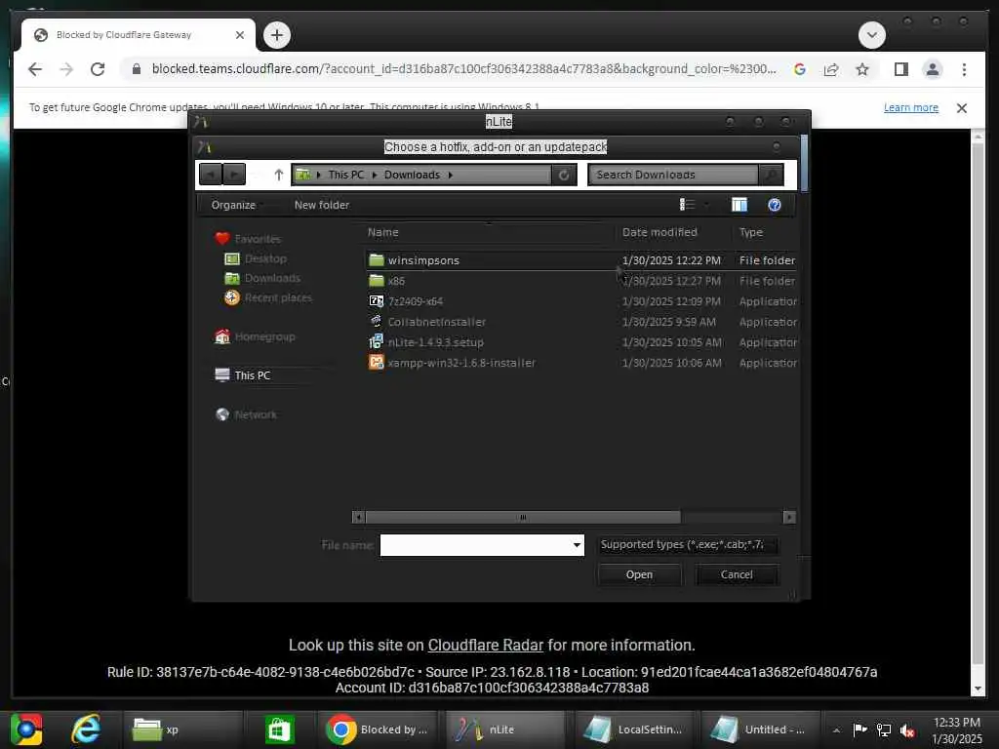This screenshot has height=749, width=999.
Task: Click the Chrome forward arrow
Action: click(x=66, y=69)
